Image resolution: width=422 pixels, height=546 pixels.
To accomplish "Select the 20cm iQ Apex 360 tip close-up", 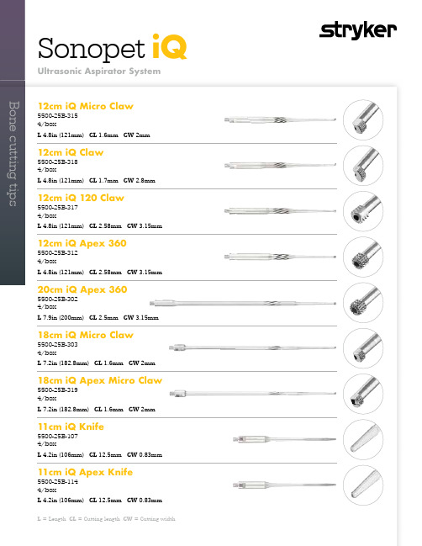I will click(x=363, y=303).
